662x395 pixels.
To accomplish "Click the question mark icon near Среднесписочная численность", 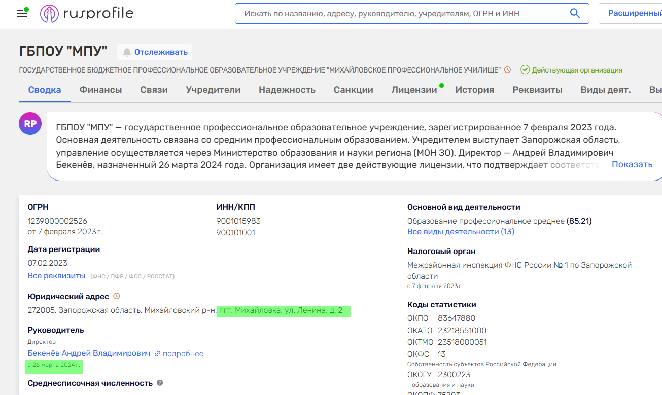I will tap(160, 383).
